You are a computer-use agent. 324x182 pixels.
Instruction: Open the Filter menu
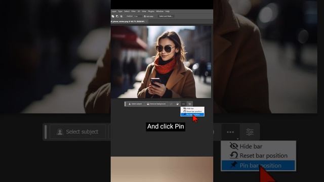point(134,11)
